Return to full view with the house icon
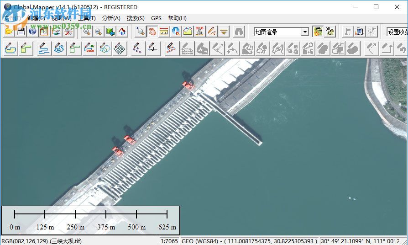408x245 pixels. pos(122,32)
